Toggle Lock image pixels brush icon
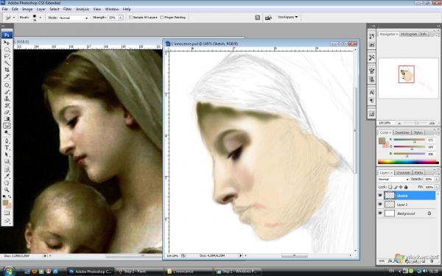Screen dimensions: 442x276 tap(396, 187)
